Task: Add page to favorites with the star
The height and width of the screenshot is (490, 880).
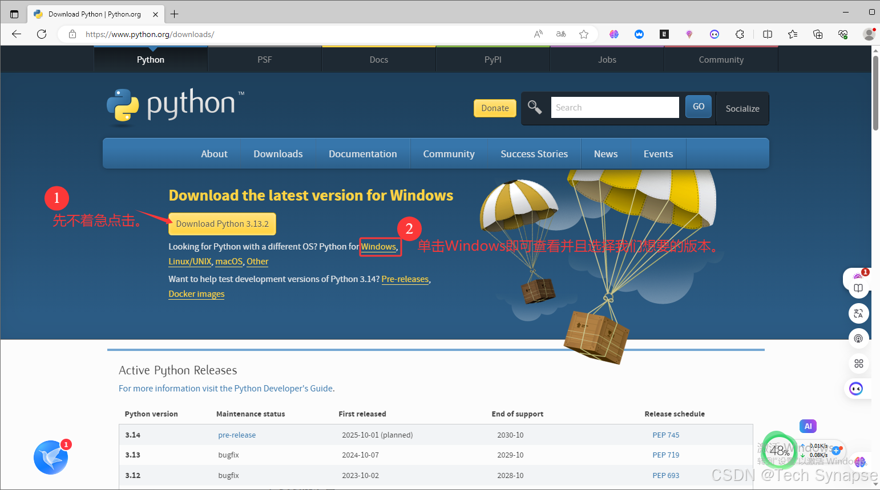Action: click(584, 34)
